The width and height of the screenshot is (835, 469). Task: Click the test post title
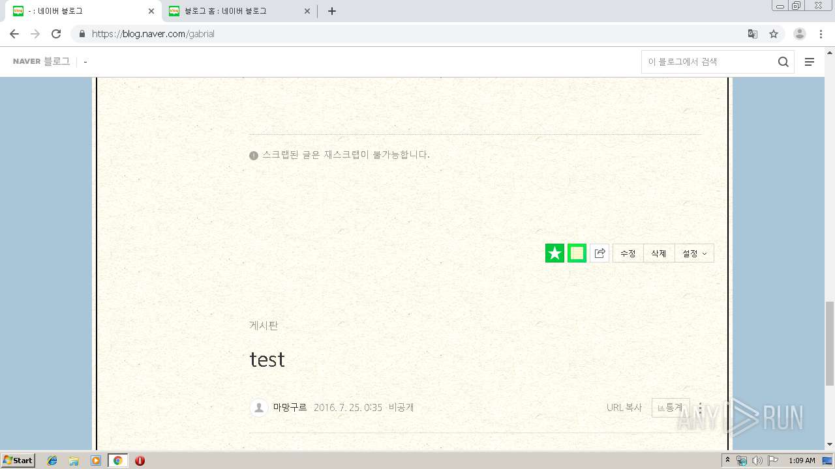(267, 360)
